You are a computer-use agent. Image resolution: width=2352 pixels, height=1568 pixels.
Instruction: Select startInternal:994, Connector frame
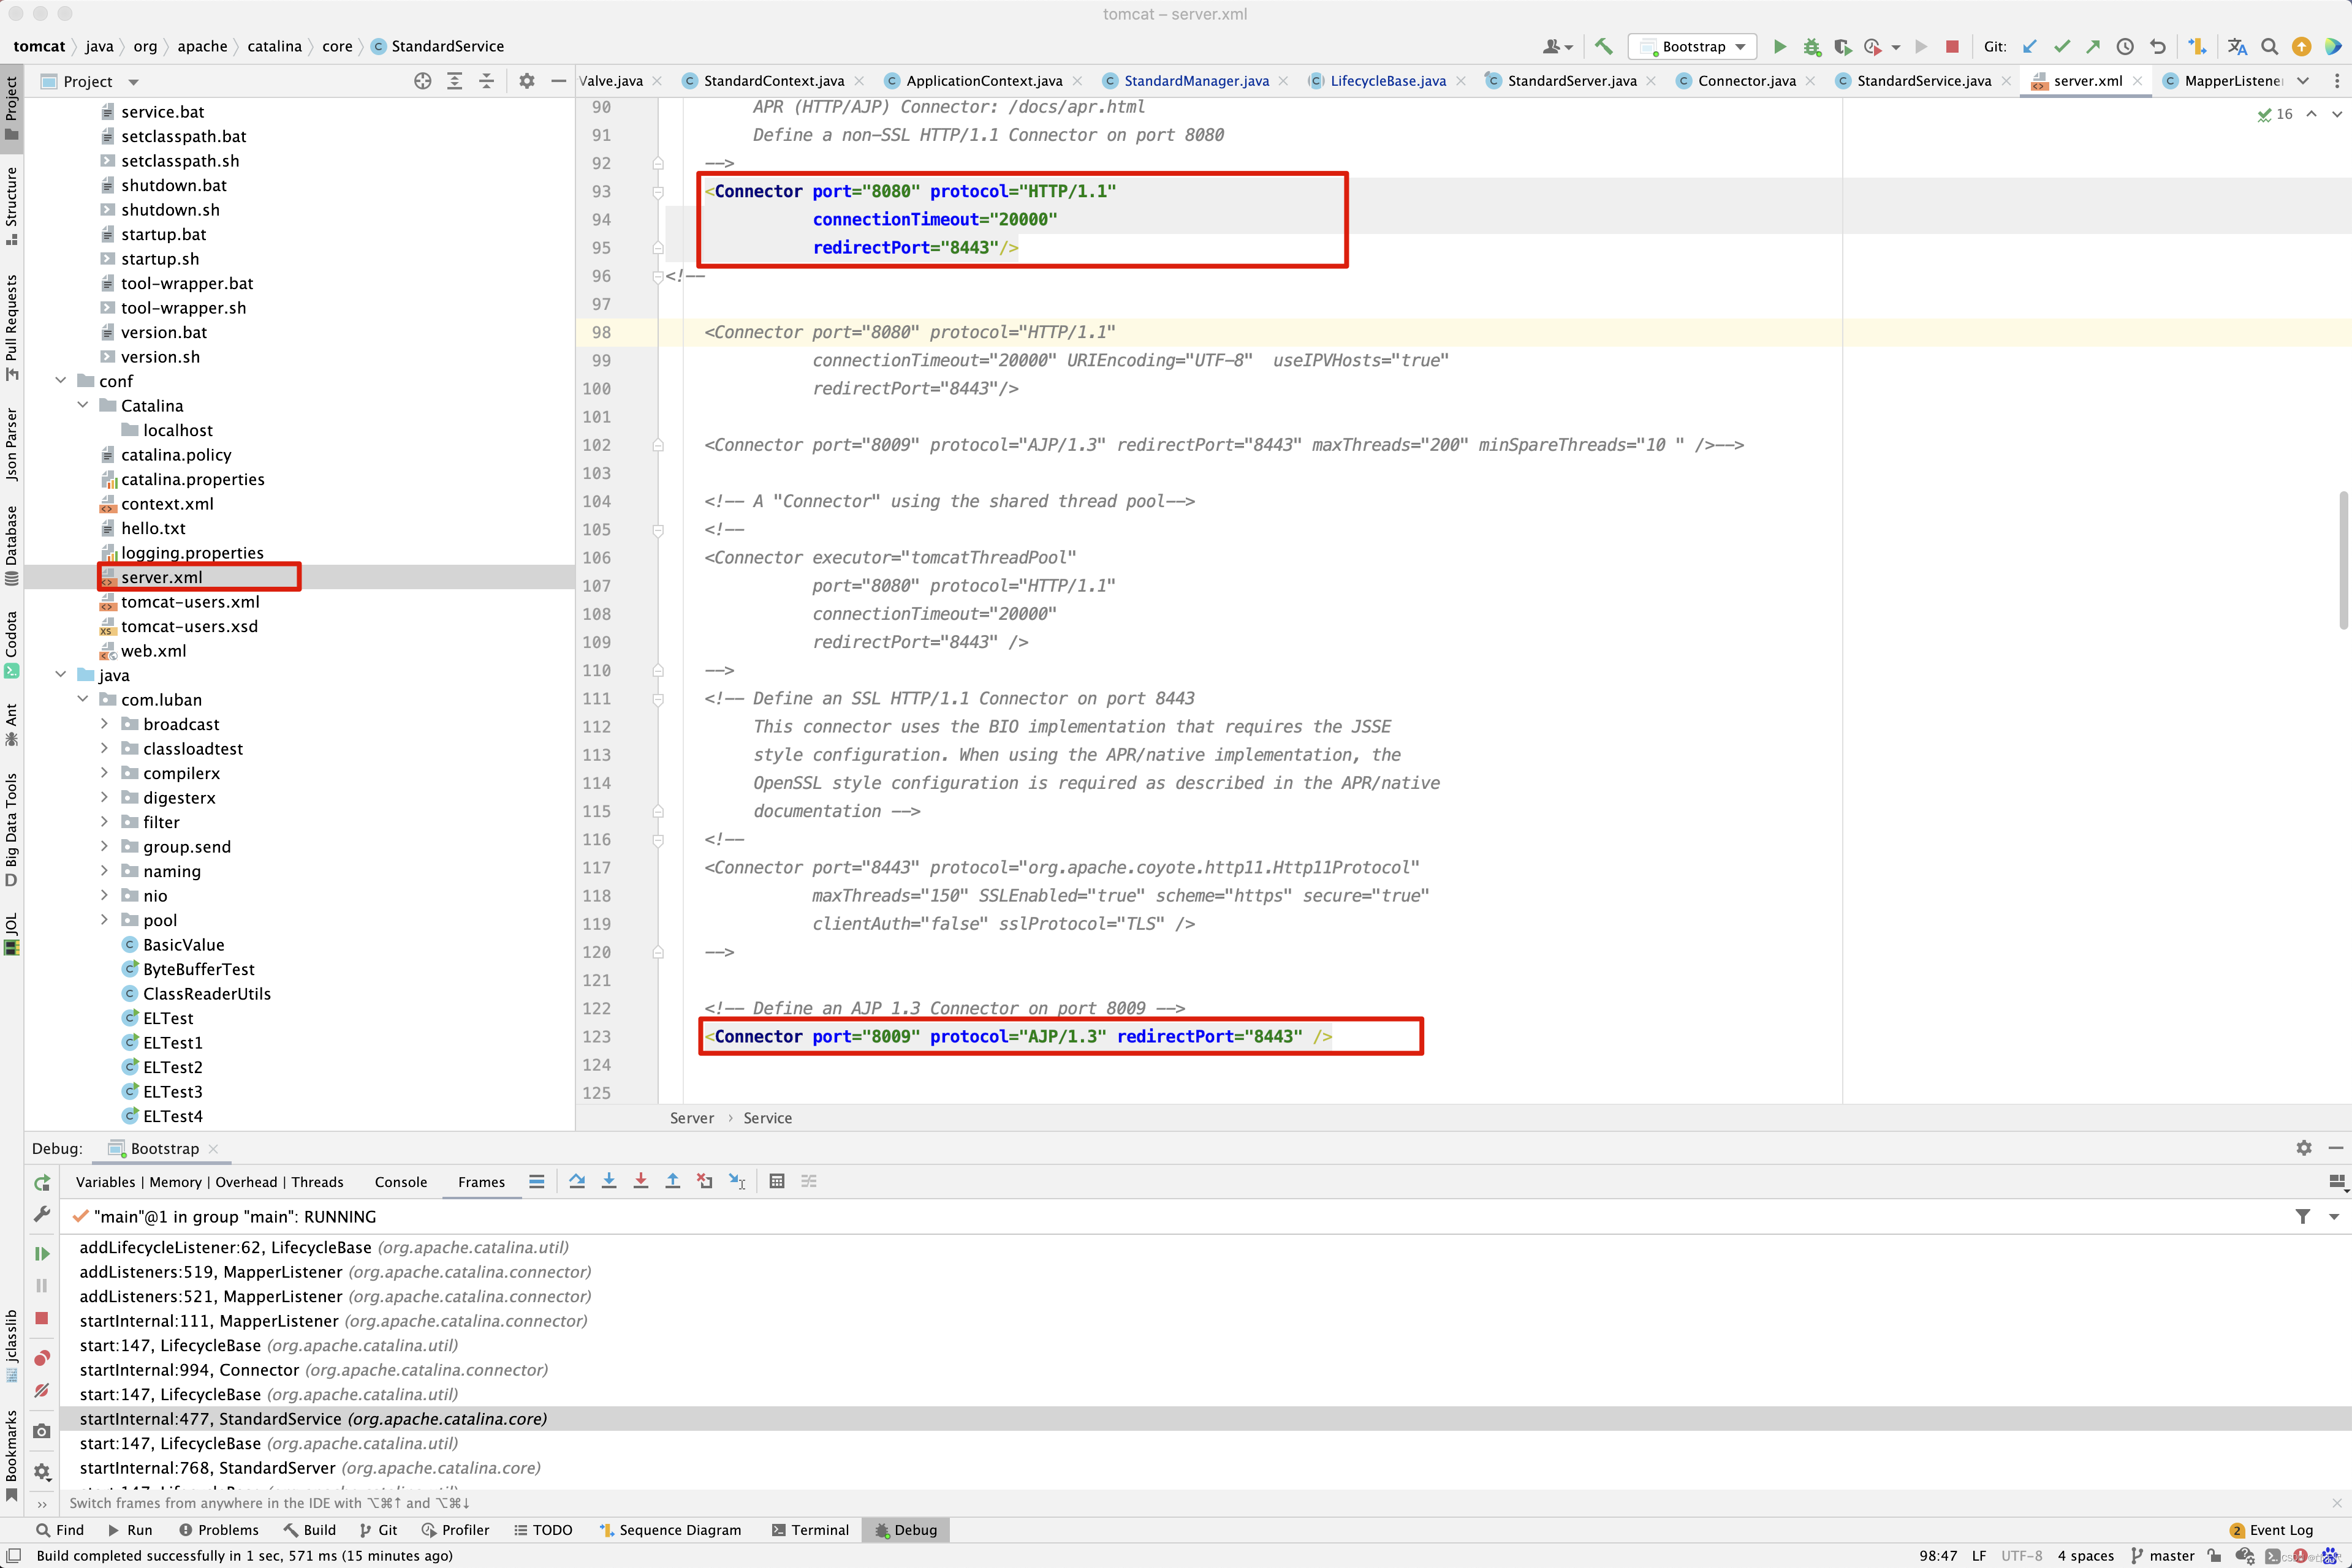click(313, 1370)
